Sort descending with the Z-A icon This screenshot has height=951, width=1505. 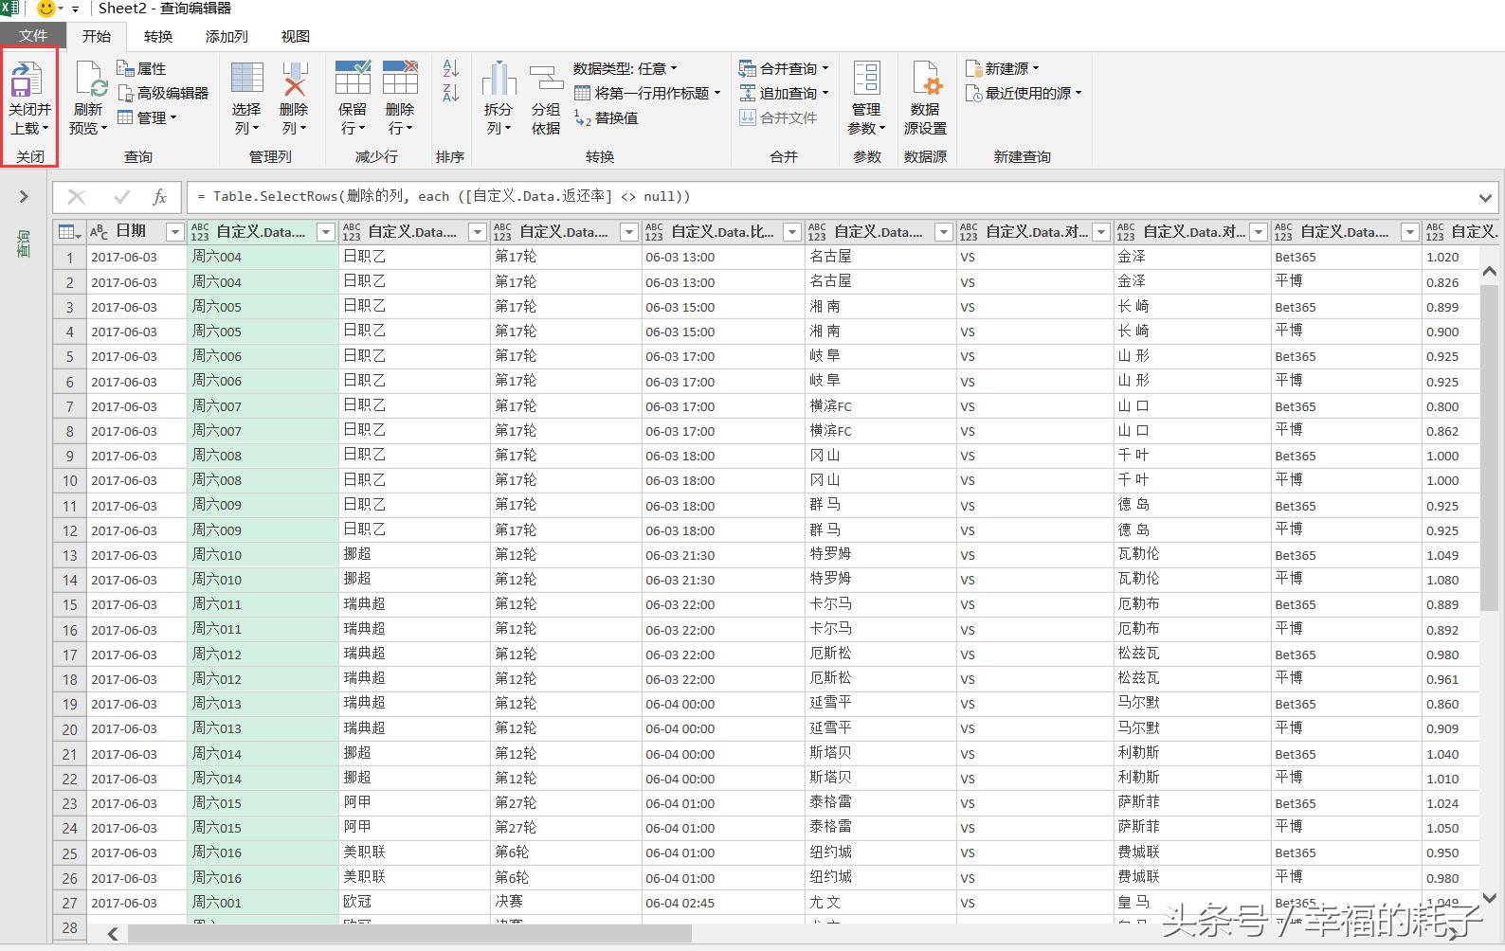[451, 93]
